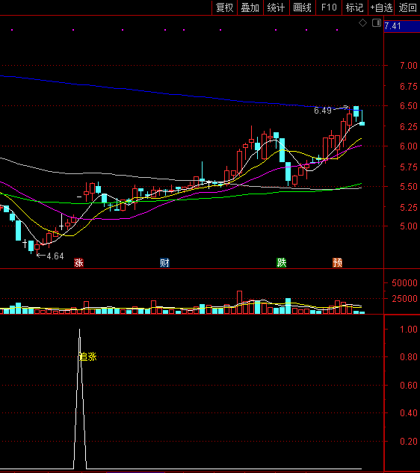The height and width of the screenshot is (473, 420).
Task: Click the yellow 追涨 indicator label
Action: pyautogui.click(x=87, y=357)
